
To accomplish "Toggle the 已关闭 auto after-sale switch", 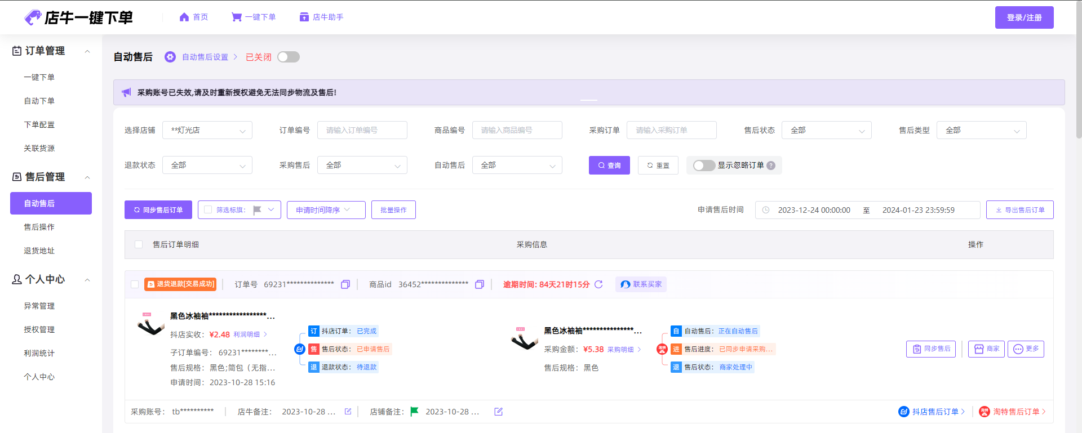I will coord(289,57).
